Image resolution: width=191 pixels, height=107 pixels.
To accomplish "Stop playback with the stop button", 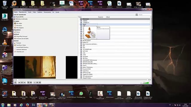I will tap(22, 83).
